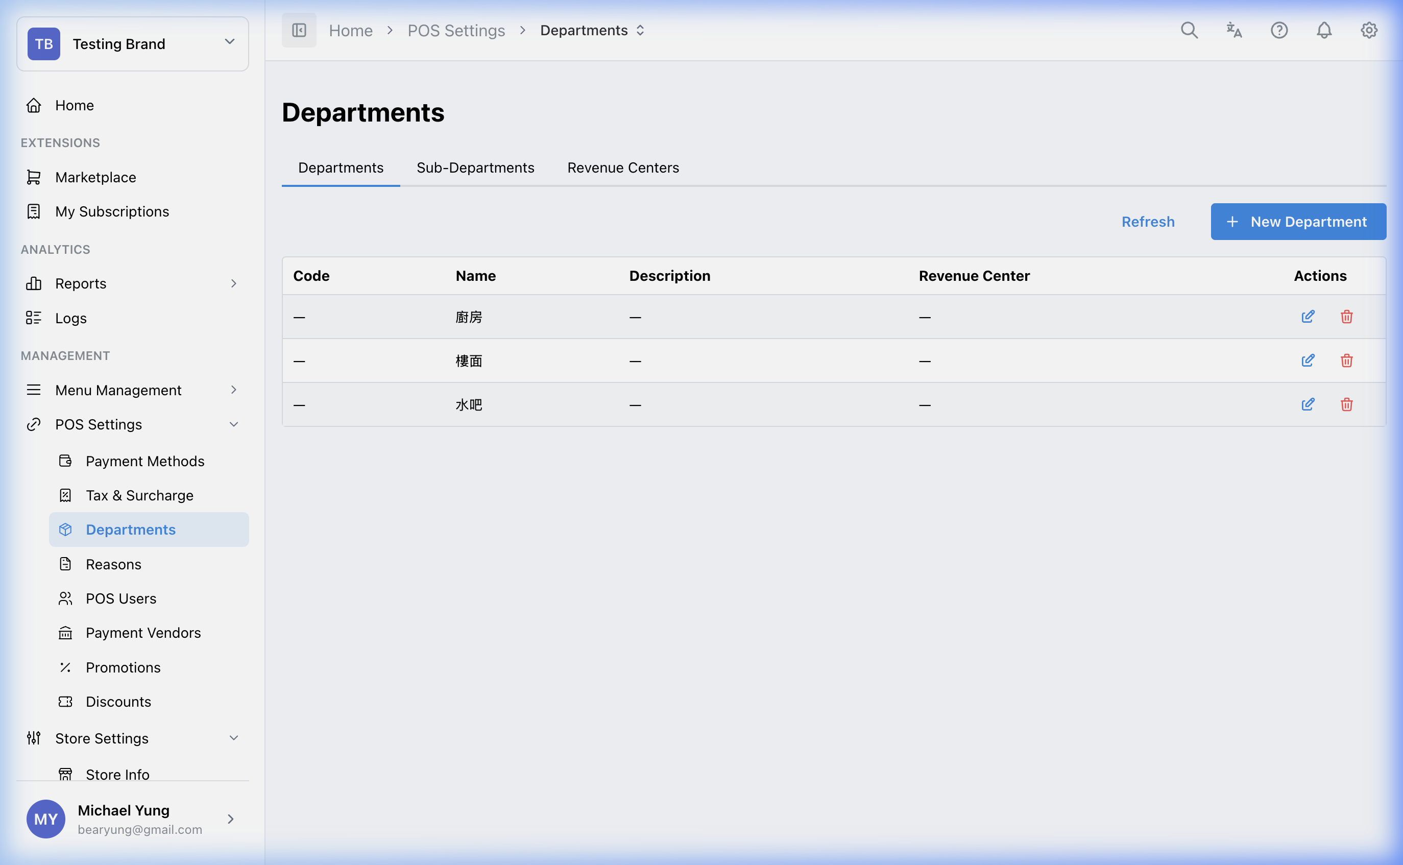This screenshot has width=1403, height=865.
Task: Switch to the Sub-Departments tab
Action: 475,167
